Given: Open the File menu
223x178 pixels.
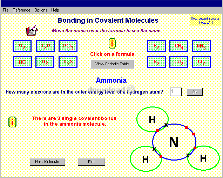Looking at the screenshot, I should [6, 10].
